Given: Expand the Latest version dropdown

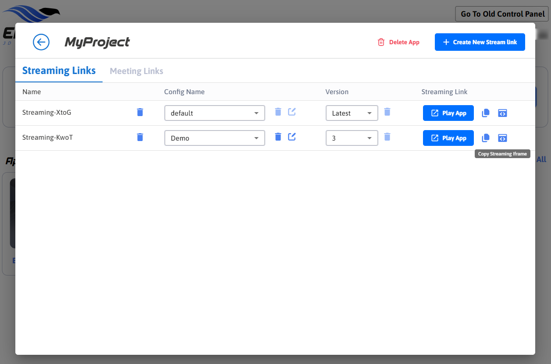Looking at the screenshot, I should (x=352, y=113).
